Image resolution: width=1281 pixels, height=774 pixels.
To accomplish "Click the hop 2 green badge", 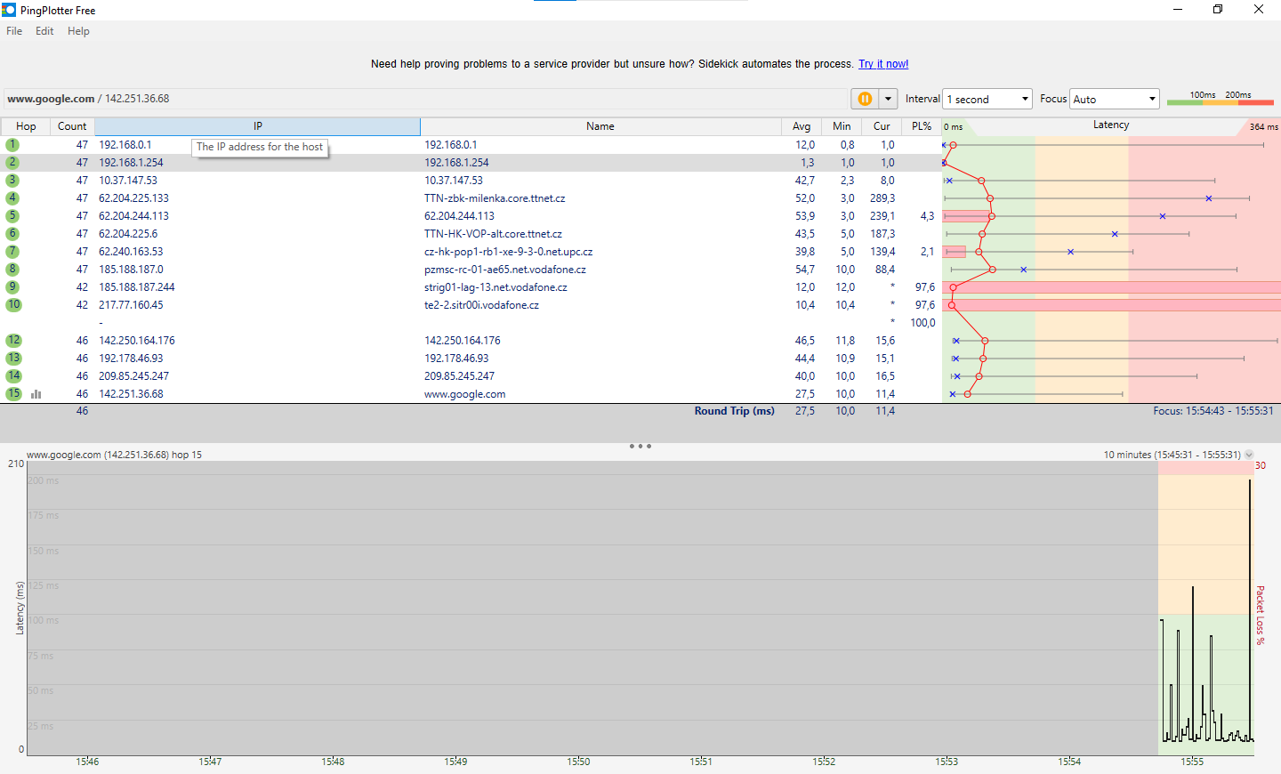I will click(x=12, y=163).
